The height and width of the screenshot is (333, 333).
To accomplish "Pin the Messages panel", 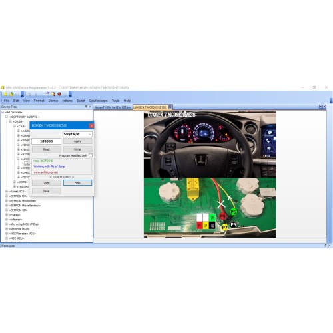I will point(326,246).
